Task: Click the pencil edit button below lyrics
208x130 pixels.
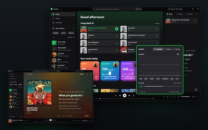Action: point(196,90)
